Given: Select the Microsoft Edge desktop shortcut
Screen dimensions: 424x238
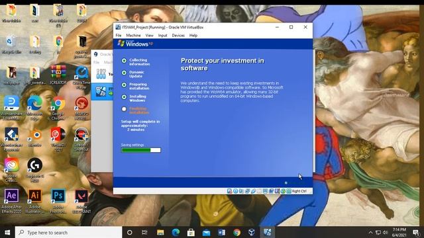Looking at the screenshot, I should pyautogui.click(x=34, y=108).
